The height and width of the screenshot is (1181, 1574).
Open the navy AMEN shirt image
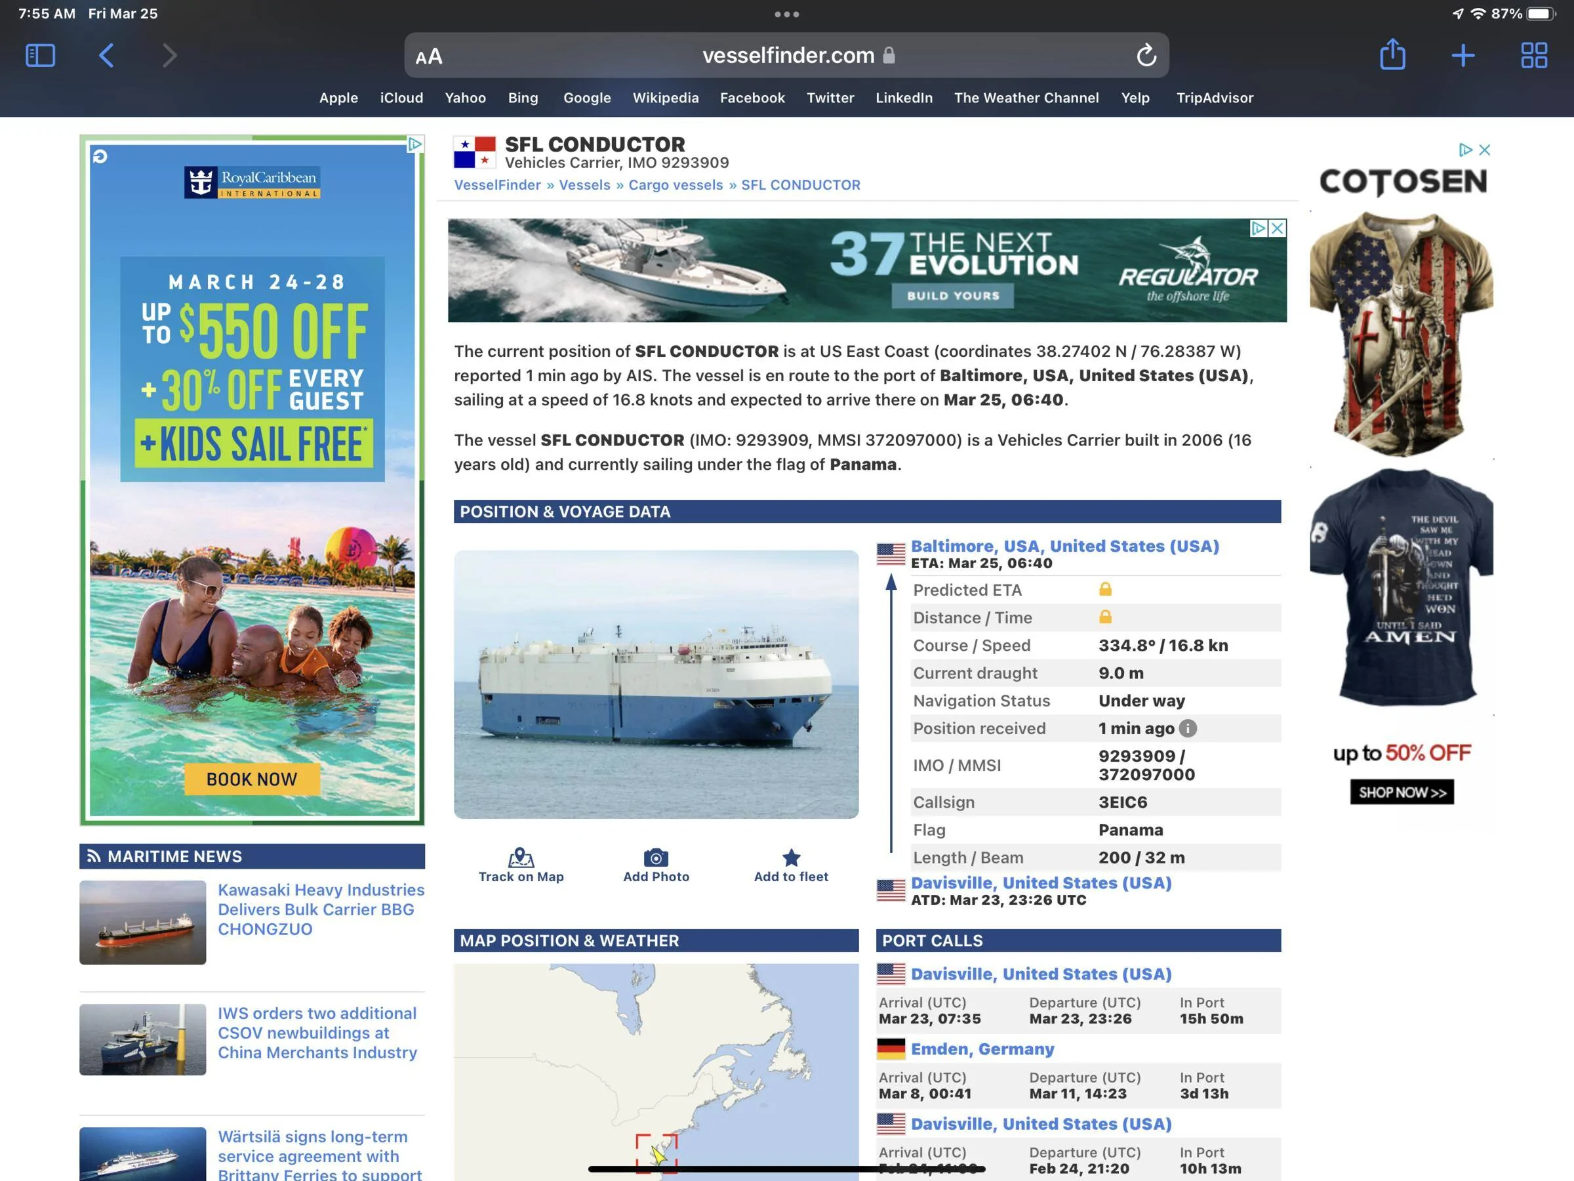tap(1401, 587)
